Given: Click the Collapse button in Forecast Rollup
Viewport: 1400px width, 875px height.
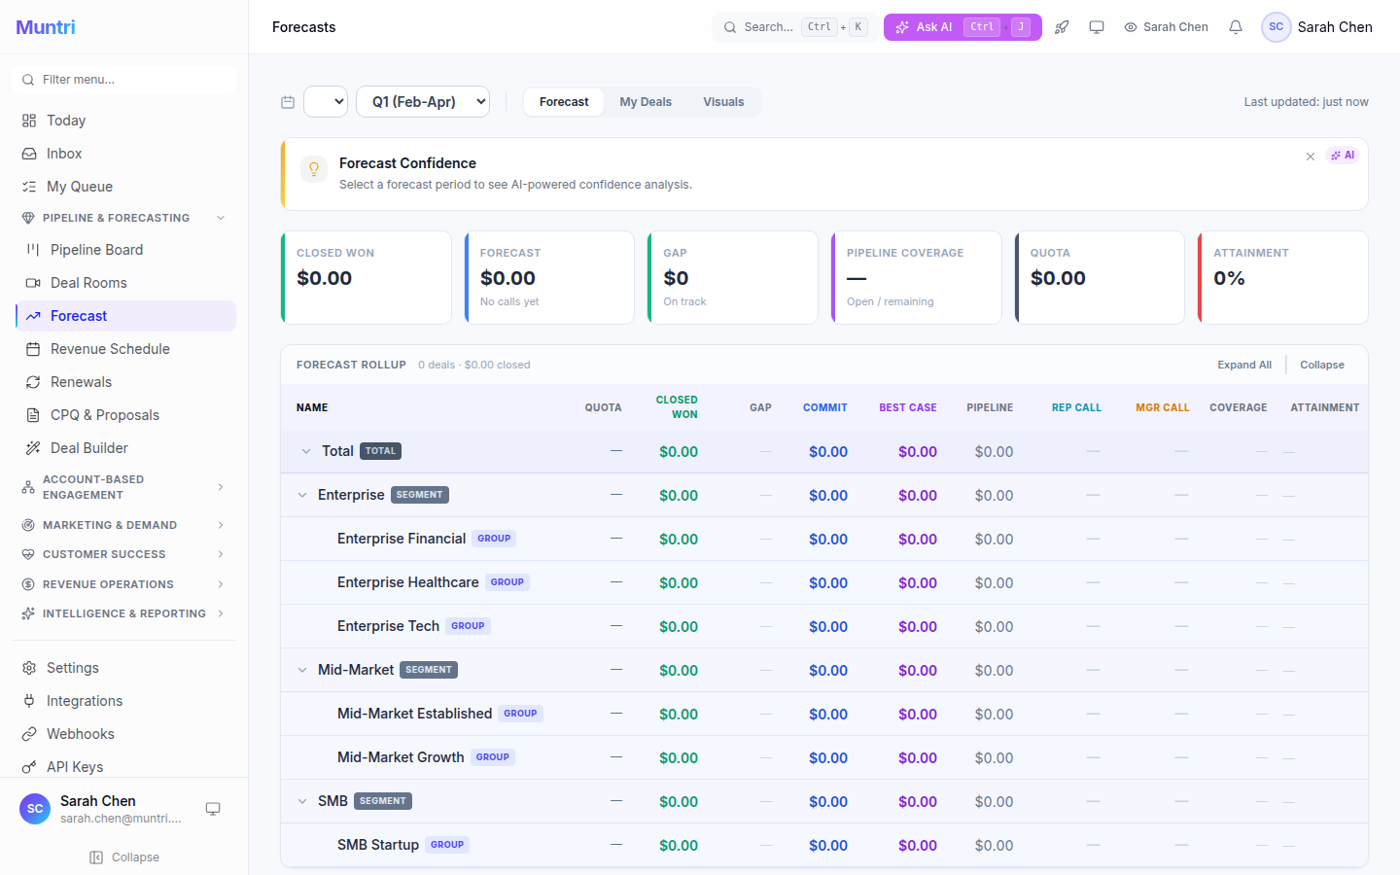Looking at the screenshot, I should [x=1322, y=365].
